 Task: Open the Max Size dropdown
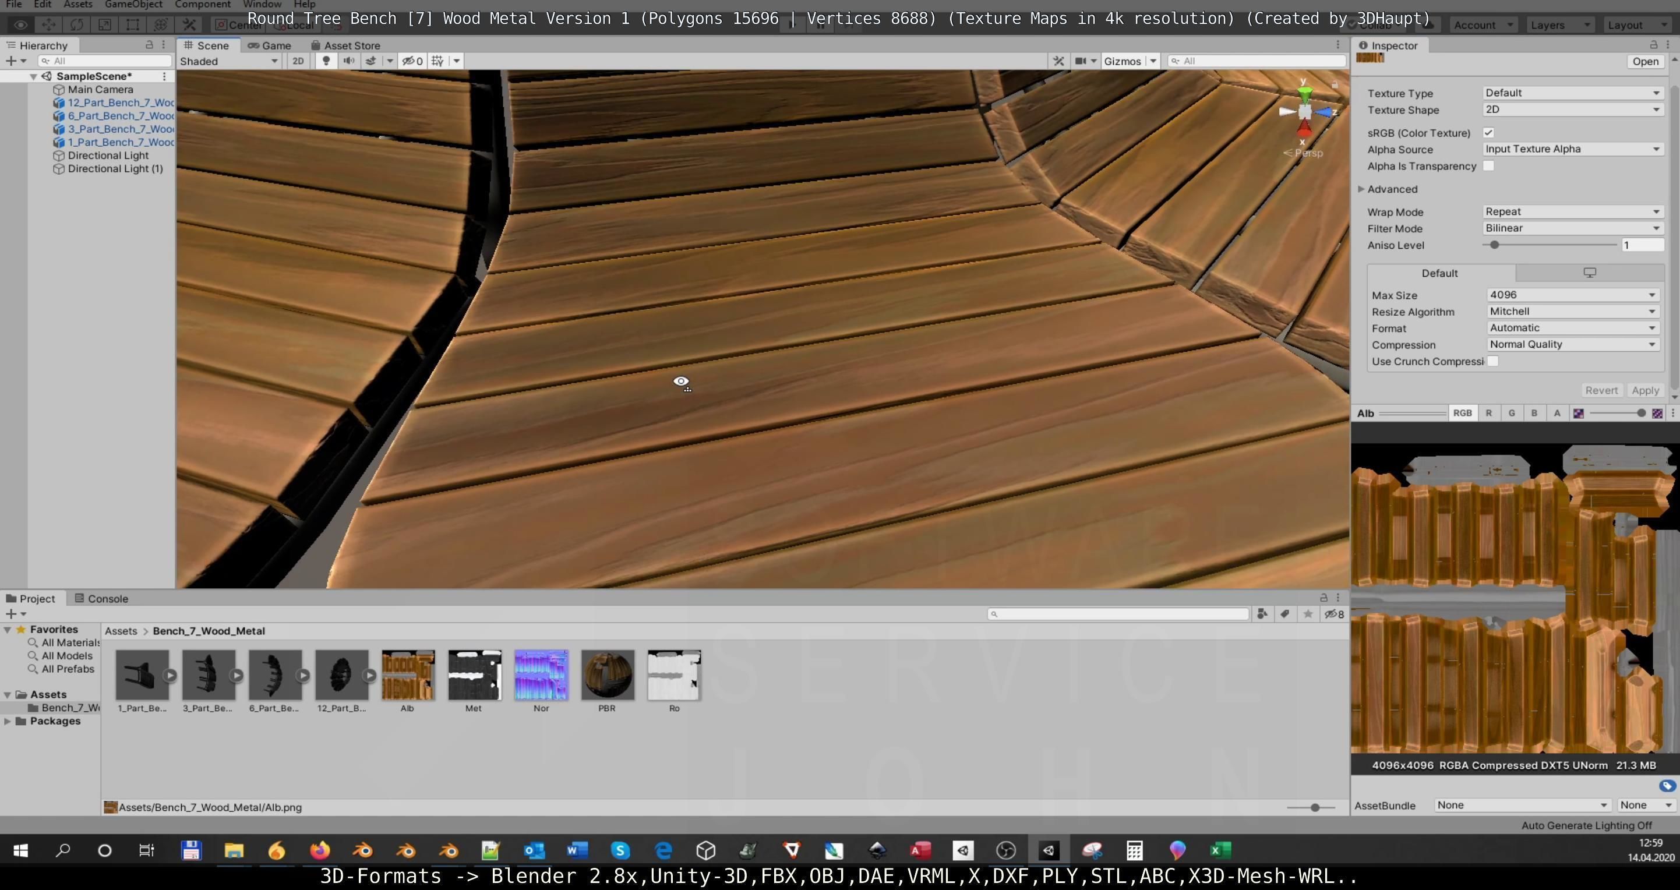[1572, 295]
